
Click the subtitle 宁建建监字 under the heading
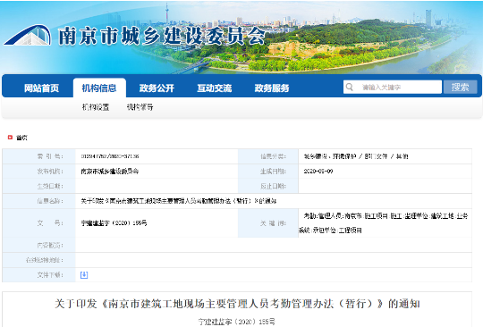point(236,322)
